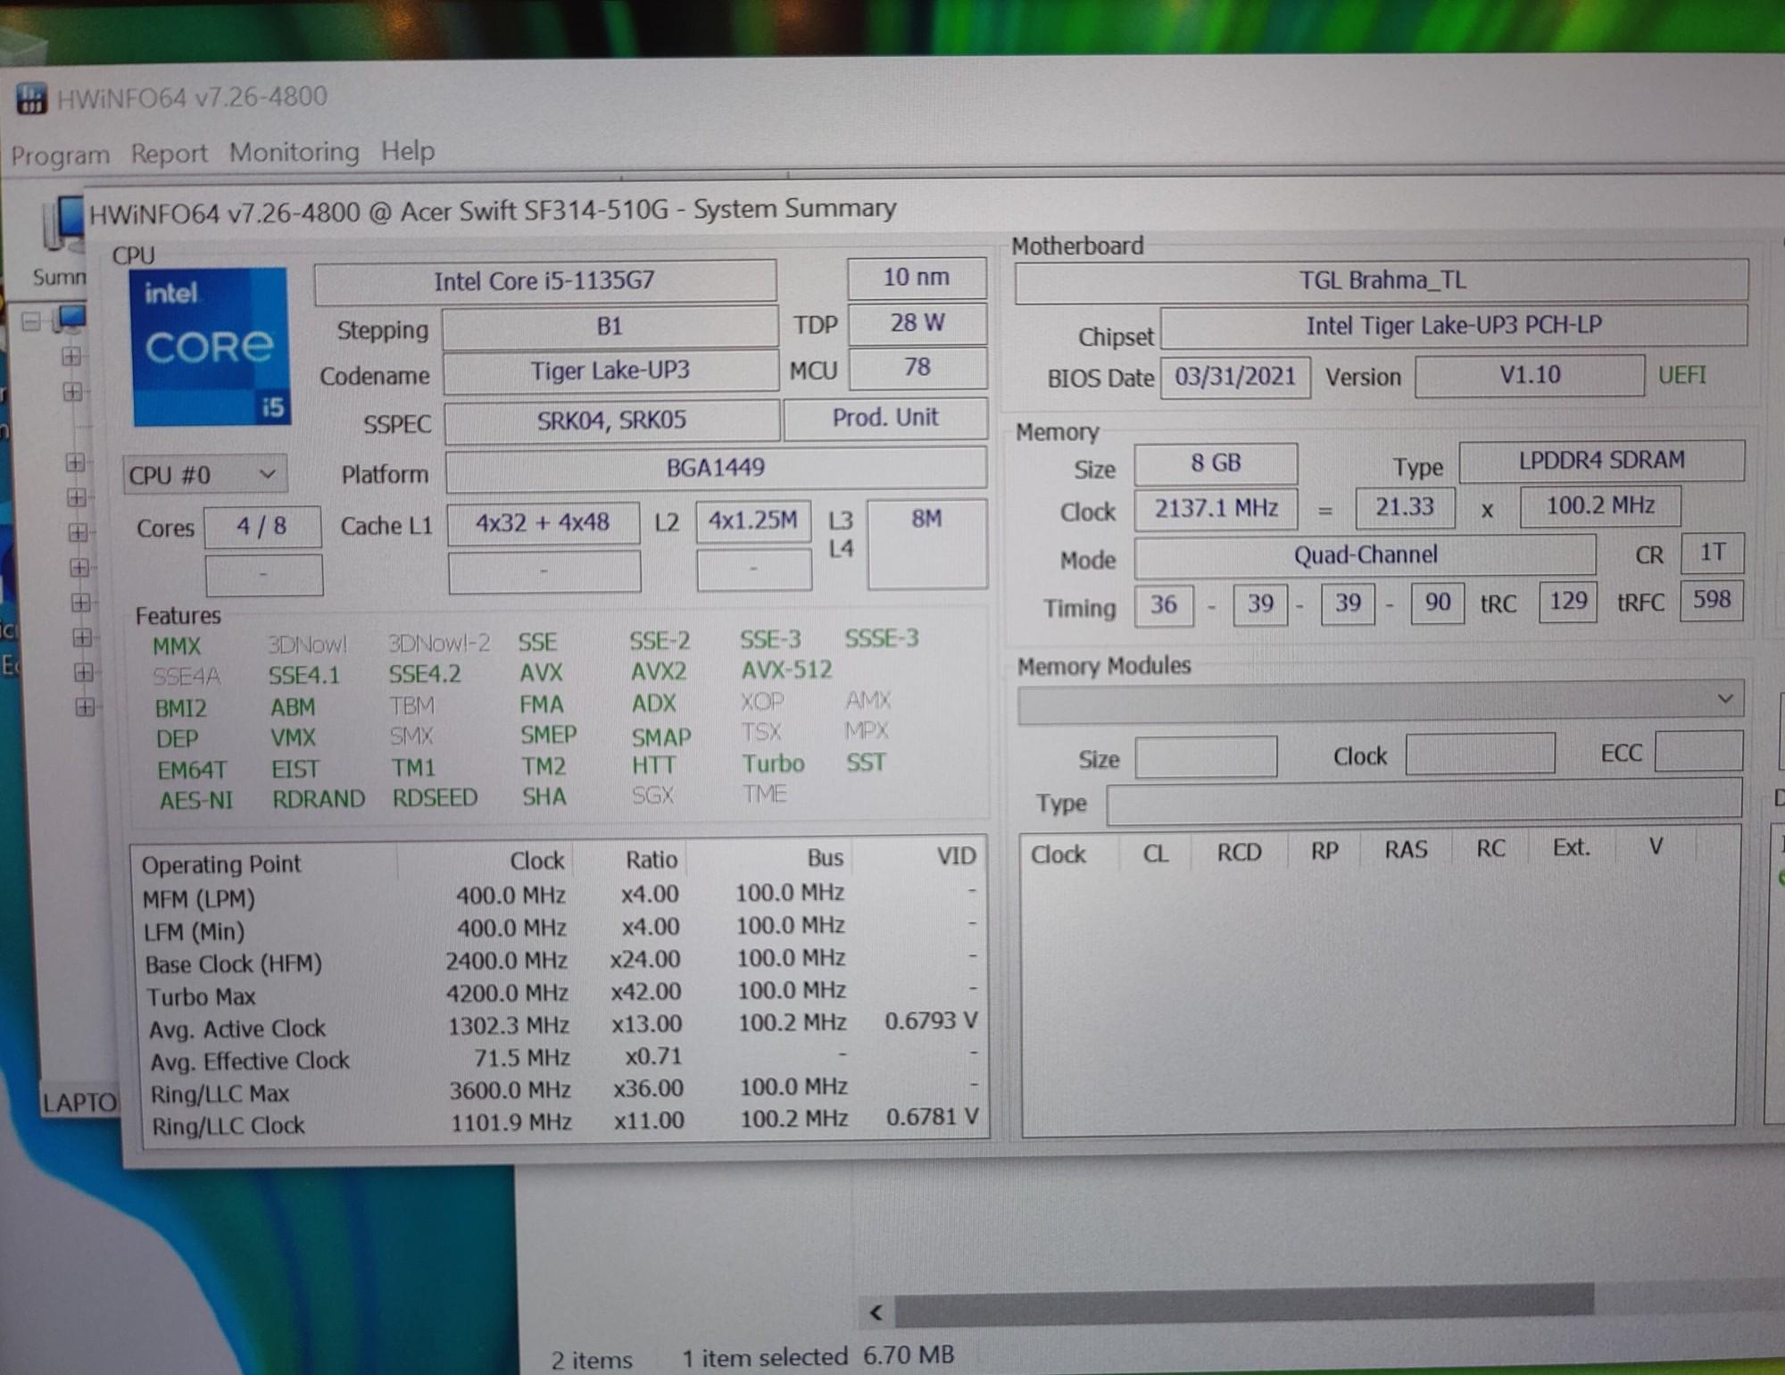Click the Intel Tiger Lake-UP3 PCH-LP chipset field
1785x1375 pixels.
1454,327
